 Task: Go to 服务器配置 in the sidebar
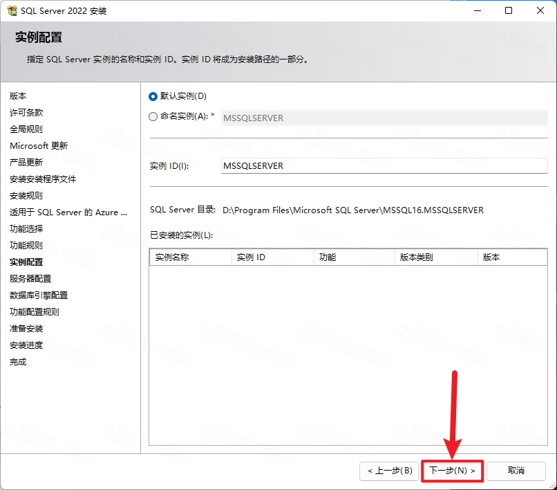(30, 279)
